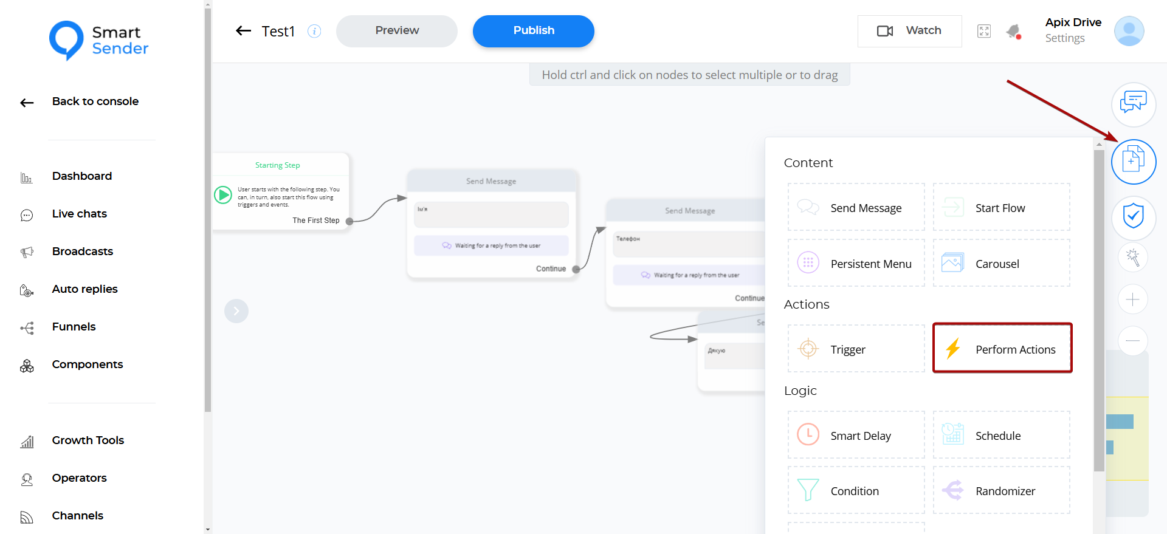Select the Starting Step node title
Image resolution: width=1167 pixels, height=534 pixels.
(278, 165)
